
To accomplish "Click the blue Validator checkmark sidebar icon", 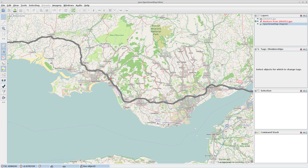I will (4, 86).
